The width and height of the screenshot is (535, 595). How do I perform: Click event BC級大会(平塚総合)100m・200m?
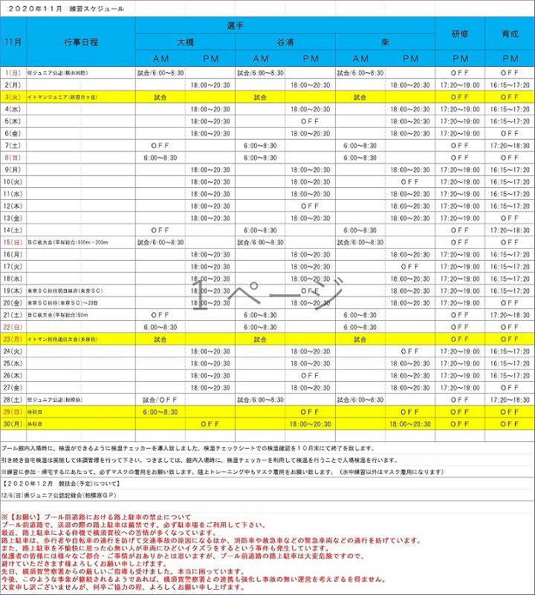click(x=68, y=242)
